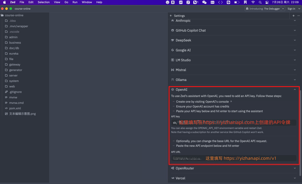Click the debugger bug icon in title bar

point(247,9)
